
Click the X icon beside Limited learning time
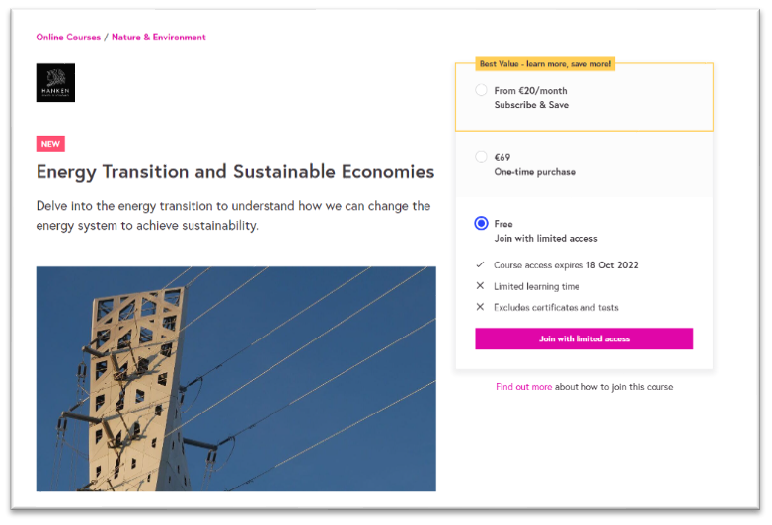point(480,286)
